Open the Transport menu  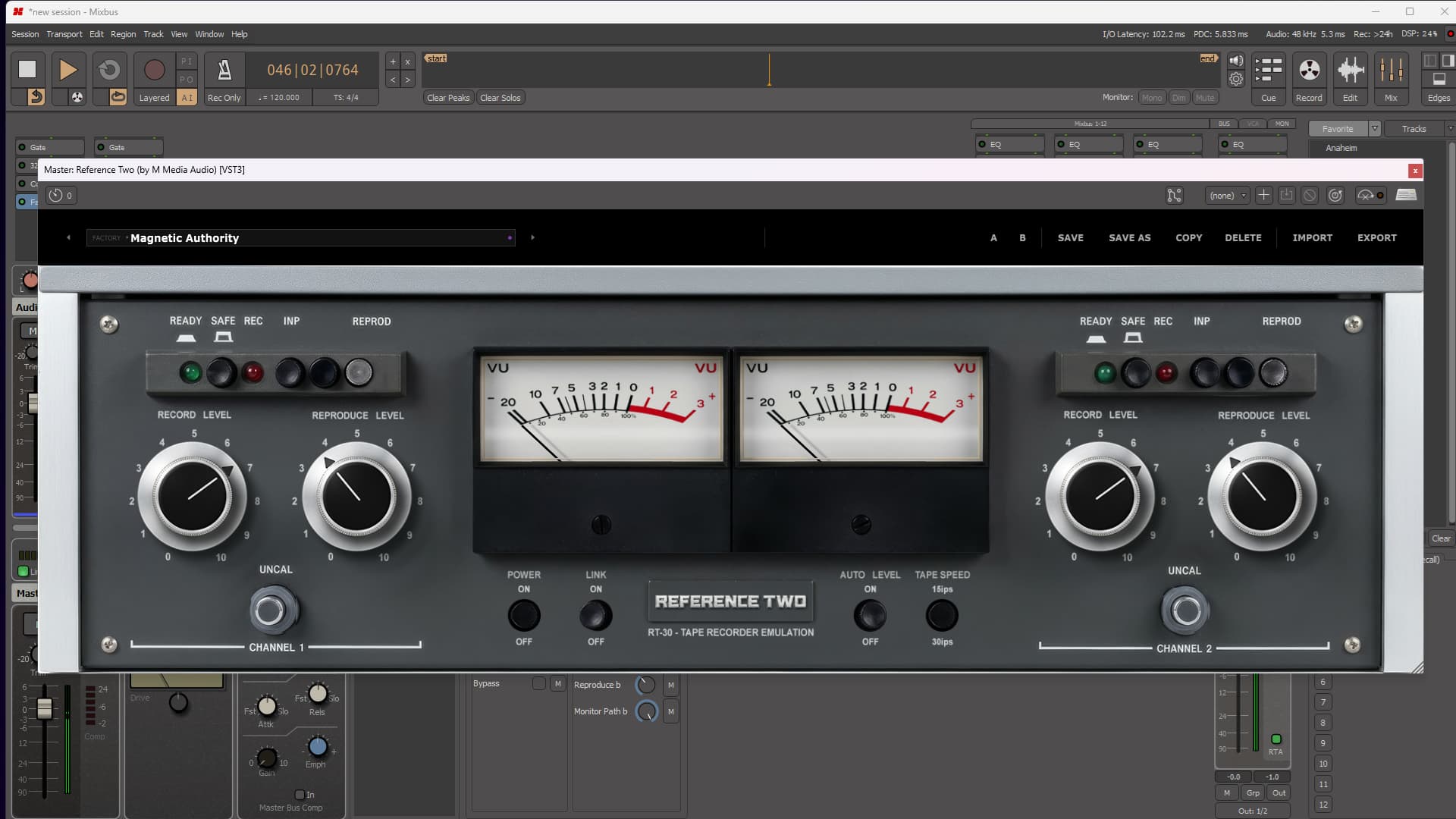click(x=64, y=34)
